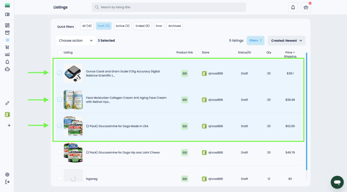Click product link icon for Face Moisturizer listing
Viewport: 347px width, 192px height.
(x=185, y=100)
